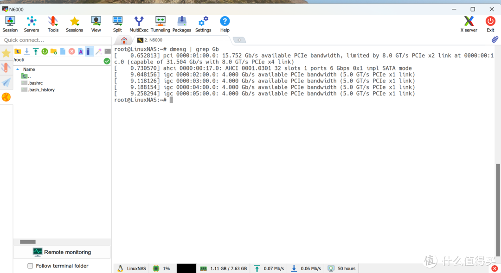Screen dimensions: 501x273
Task: Expand the Sessions list
Action: (74, 24)
